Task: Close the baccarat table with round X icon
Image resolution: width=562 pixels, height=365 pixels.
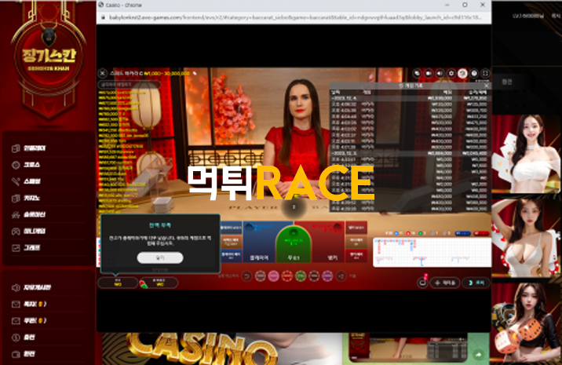Action: coord(102,73)
